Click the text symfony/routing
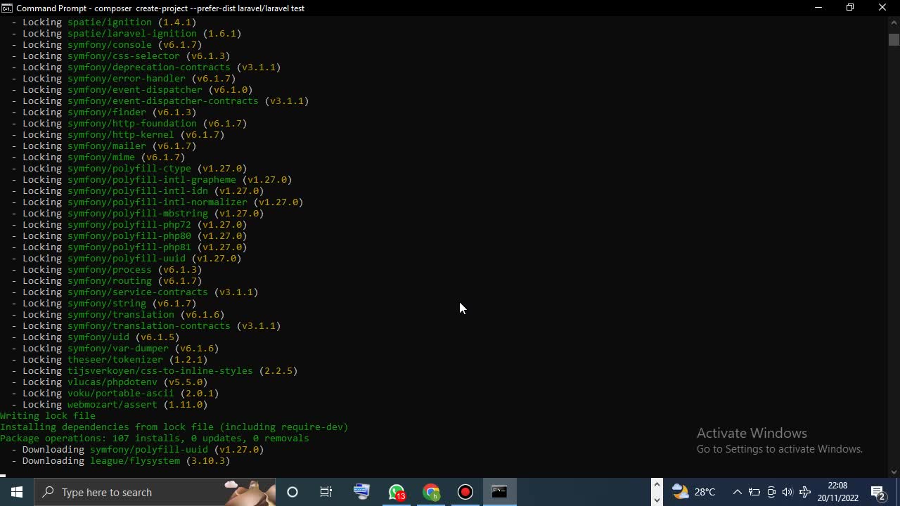The width and height of the screenshot is (900, 506). 110,280
